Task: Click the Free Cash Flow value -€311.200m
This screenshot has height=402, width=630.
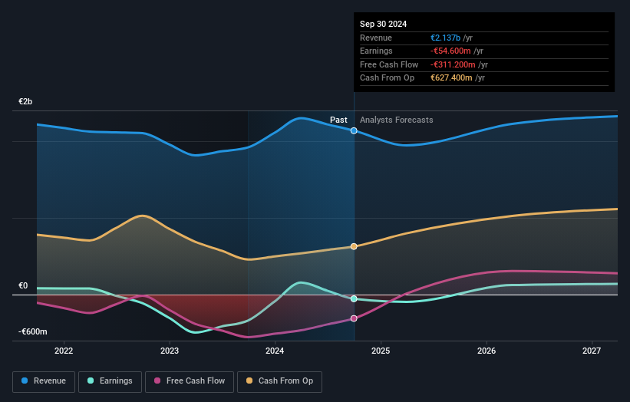Action: pyautogui.click(x=453, y=64)
